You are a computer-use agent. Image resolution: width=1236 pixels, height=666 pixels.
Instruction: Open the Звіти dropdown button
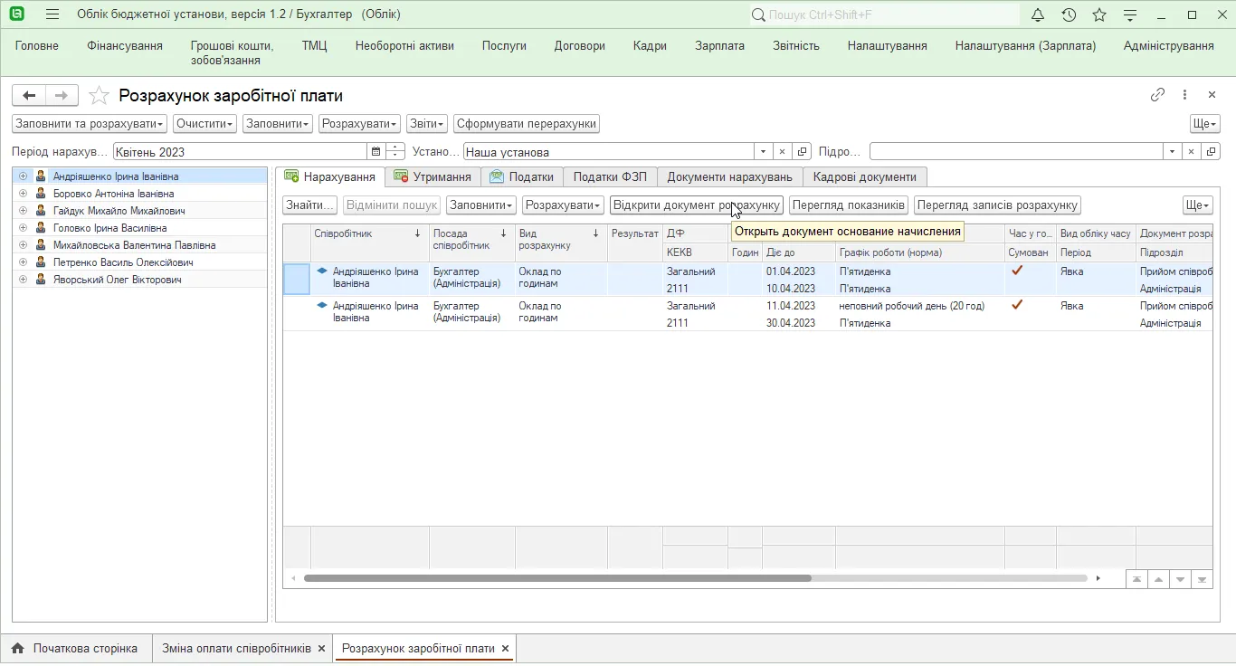click(427, 124)
